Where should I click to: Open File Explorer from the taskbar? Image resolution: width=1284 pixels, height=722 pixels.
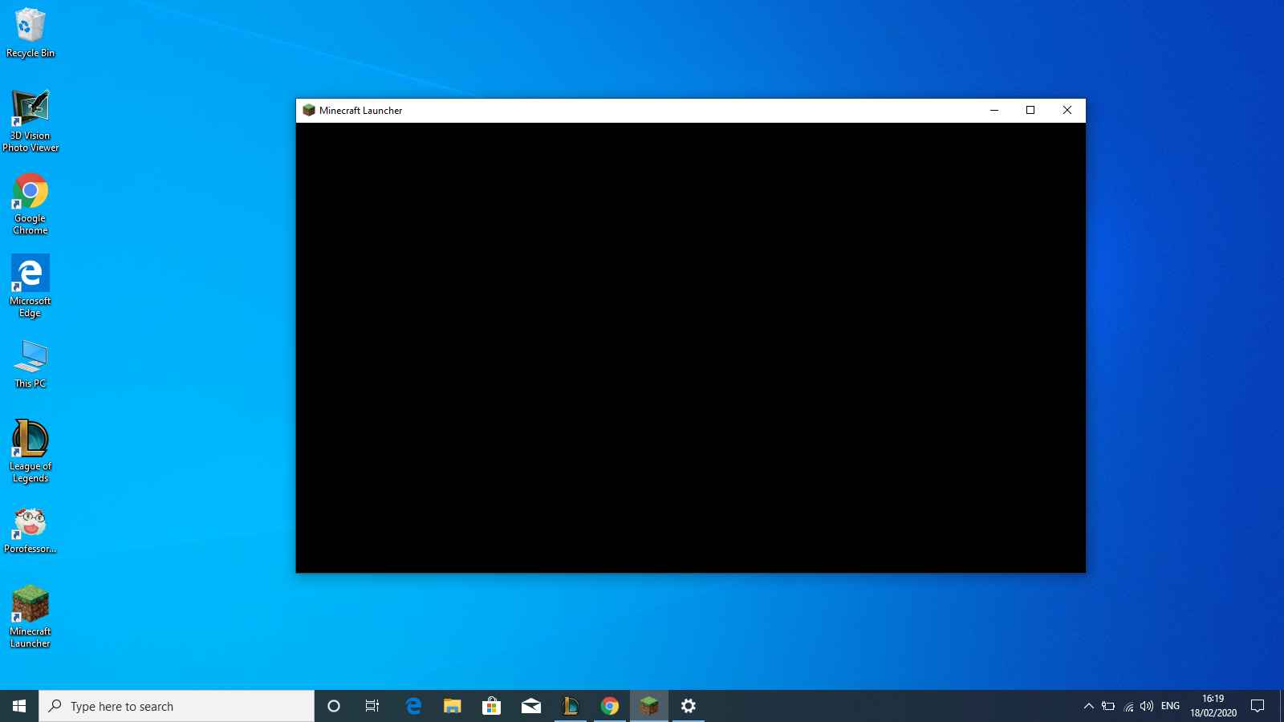pyautogui.click(x=453, y=706)
